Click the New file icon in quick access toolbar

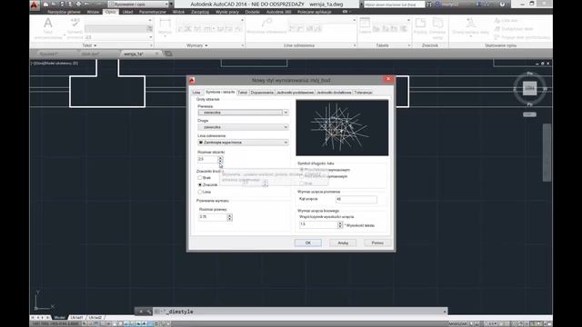[x=45, y=5]
